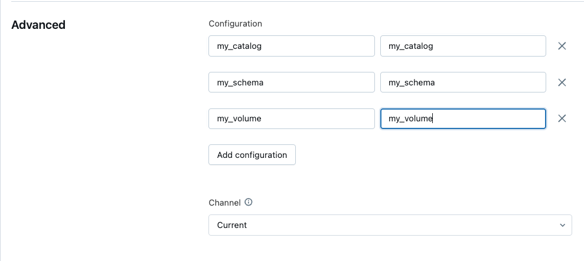
Task: Edit the my_schema value input
Action: point(462,82)
